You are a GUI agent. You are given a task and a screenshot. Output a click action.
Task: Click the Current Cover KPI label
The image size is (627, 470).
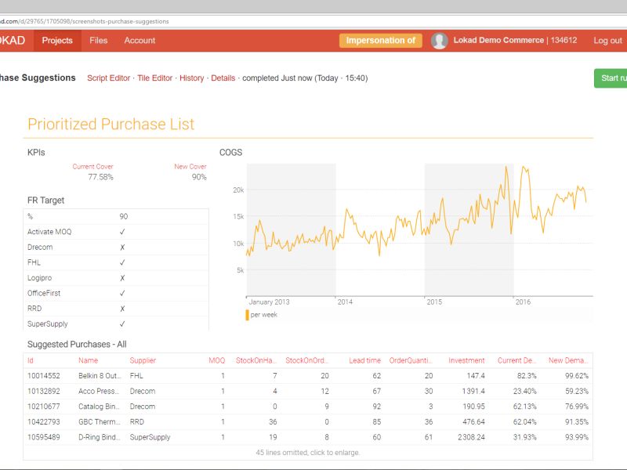click(92, 167)
